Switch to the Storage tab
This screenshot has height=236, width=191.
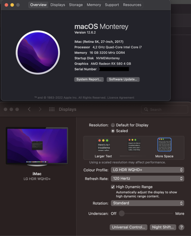(x=76, y=5)
